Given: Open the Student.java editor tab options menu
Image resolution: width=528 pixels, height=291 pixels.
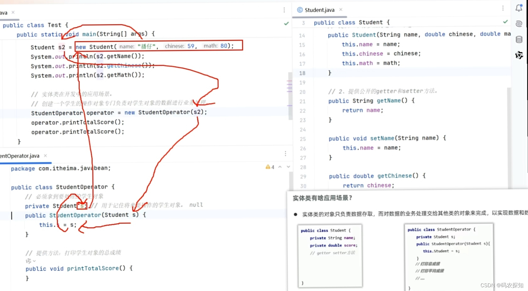Looking at the screenshot, I should (503, 8).
